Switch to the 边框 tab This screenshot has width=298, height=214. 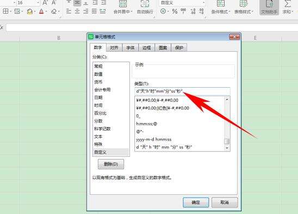(x=146, y=47)
